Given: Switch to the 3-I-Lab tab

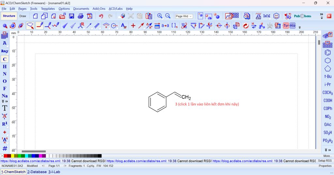Looking at the screenshot, I should tap(54, 172).
